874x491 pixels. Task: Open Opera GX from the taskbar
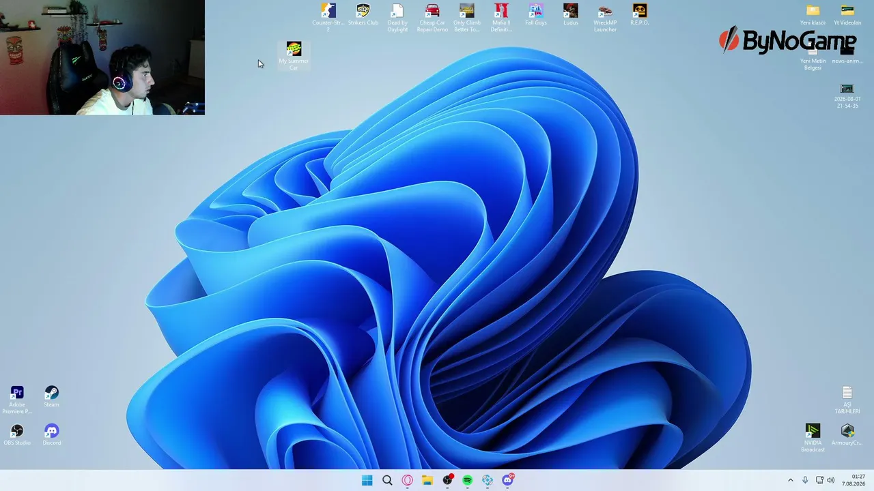pos(408,480)
